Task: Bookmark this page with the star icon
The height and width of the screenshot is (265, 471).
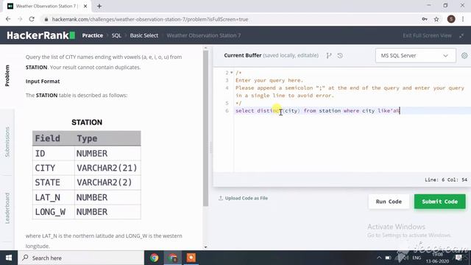Action: coord(436,19)
